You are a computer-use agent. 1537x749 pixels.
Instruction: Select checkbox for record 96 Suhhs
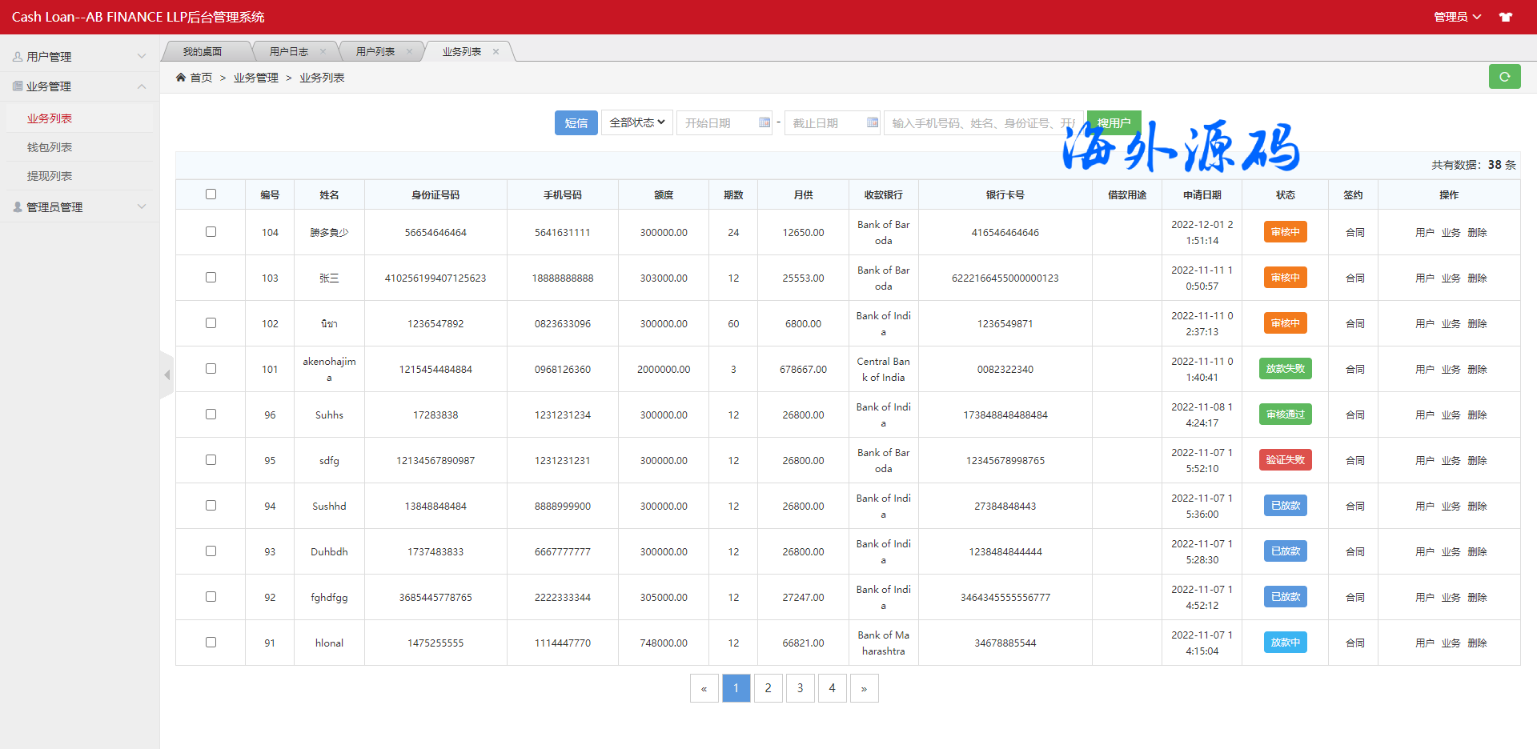point(211,415)
